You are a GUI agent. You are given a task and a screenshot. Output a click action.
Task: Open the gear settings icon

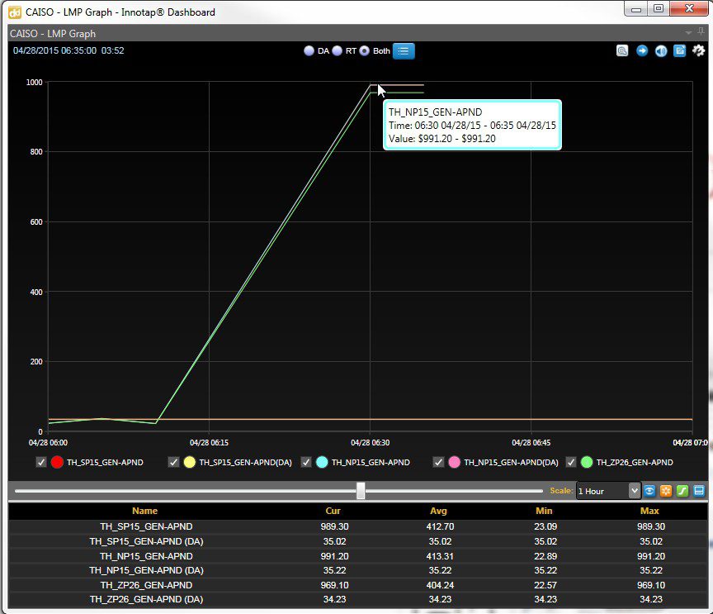(x=698, y=50)
